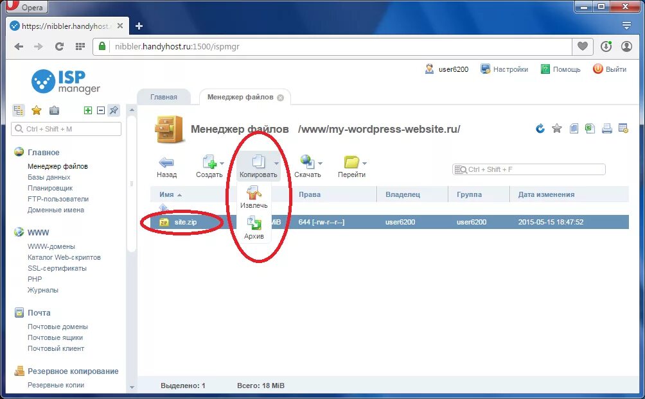The height and width of the screenshot is (399, 645).
Task: Select the Менеджер файлов tab
Action: coord(240,97)
